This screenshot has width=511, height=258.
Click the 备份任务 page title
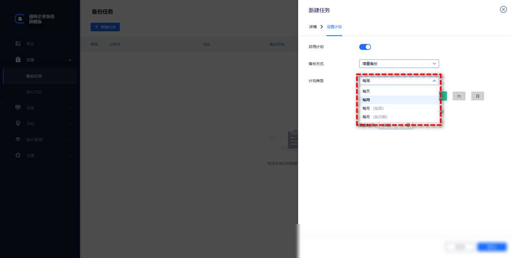tap(103, 12)
